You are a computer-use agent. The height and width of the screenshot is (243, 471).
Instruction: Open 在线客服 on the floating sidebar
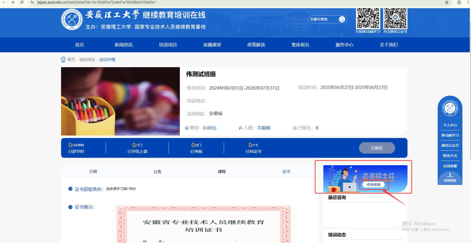pos(450,166)
